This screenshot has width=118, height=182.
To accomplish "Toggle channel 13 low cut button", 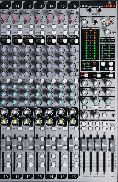I will tap(43, 26).
